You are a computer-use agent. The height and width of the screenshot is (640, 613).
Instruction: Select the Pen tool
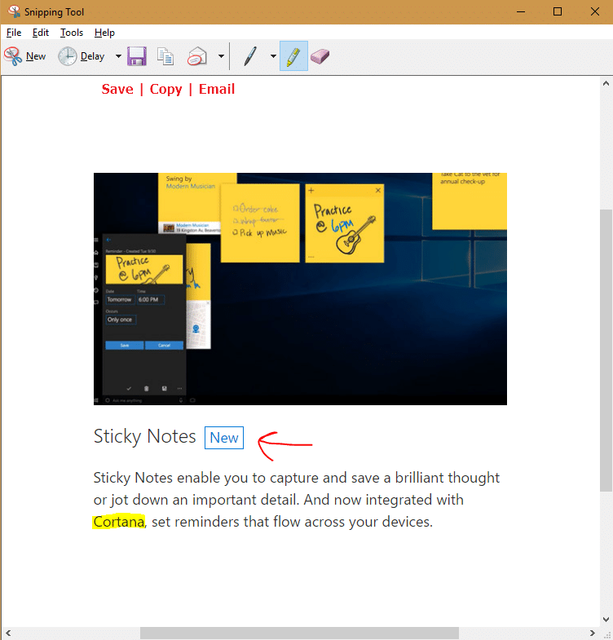click(250, 56)
